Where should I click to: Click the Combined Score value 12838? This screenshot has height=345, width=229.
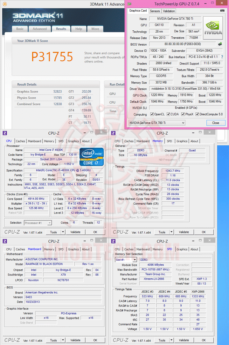coord(58,104)
